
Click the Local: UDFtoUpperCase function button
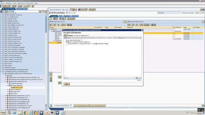pos(82,106)
